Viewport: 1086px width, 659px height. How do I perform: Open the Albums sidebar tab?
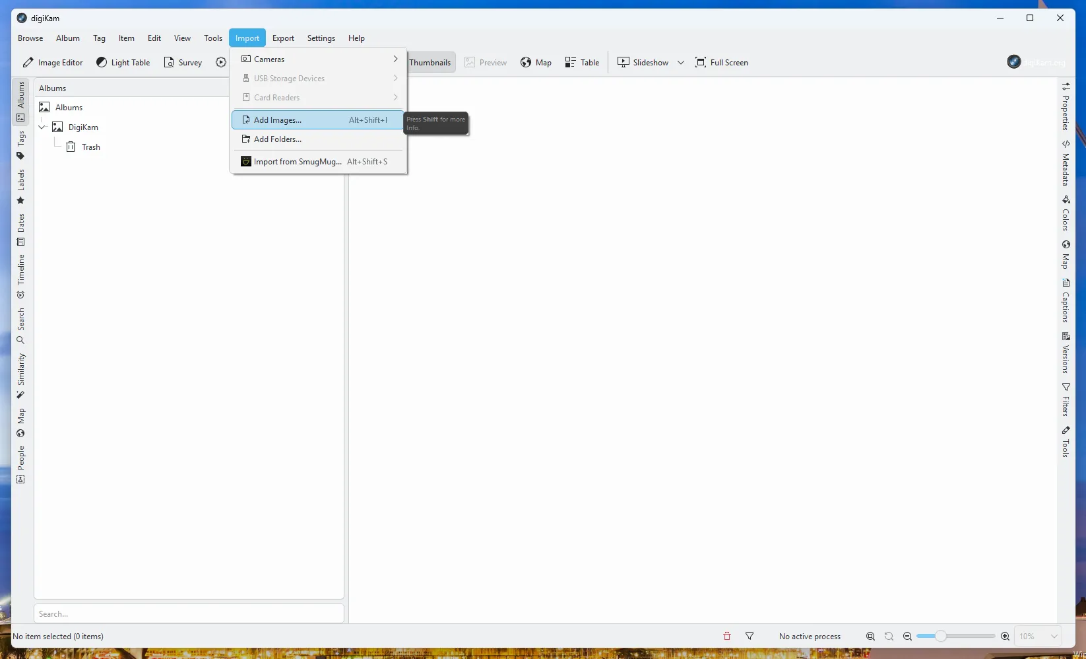(20, 102)
